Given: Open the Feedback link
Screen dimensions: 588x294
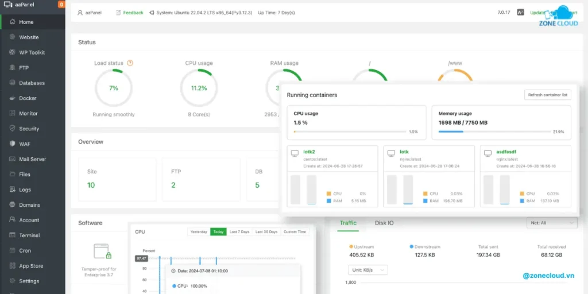Looking at the screenshot, I should pyautogui.click(x=133, y=13).
